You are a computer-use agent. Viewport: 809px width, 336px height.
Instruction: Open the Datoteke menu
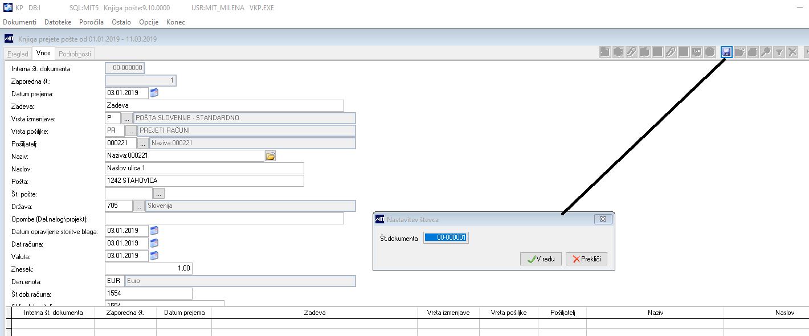(58, 22)
